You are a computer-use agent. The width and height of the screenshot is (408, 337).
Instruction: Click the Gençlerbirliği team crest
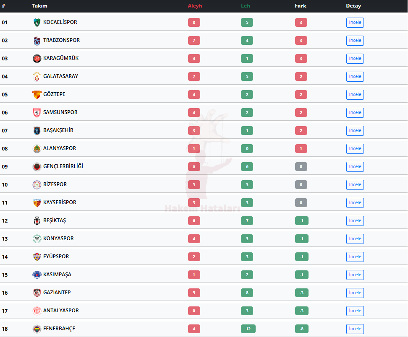[x=37, y=166]
